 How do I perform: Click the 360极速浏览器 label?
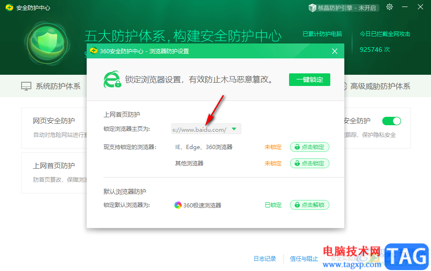(x=202, y=205)
